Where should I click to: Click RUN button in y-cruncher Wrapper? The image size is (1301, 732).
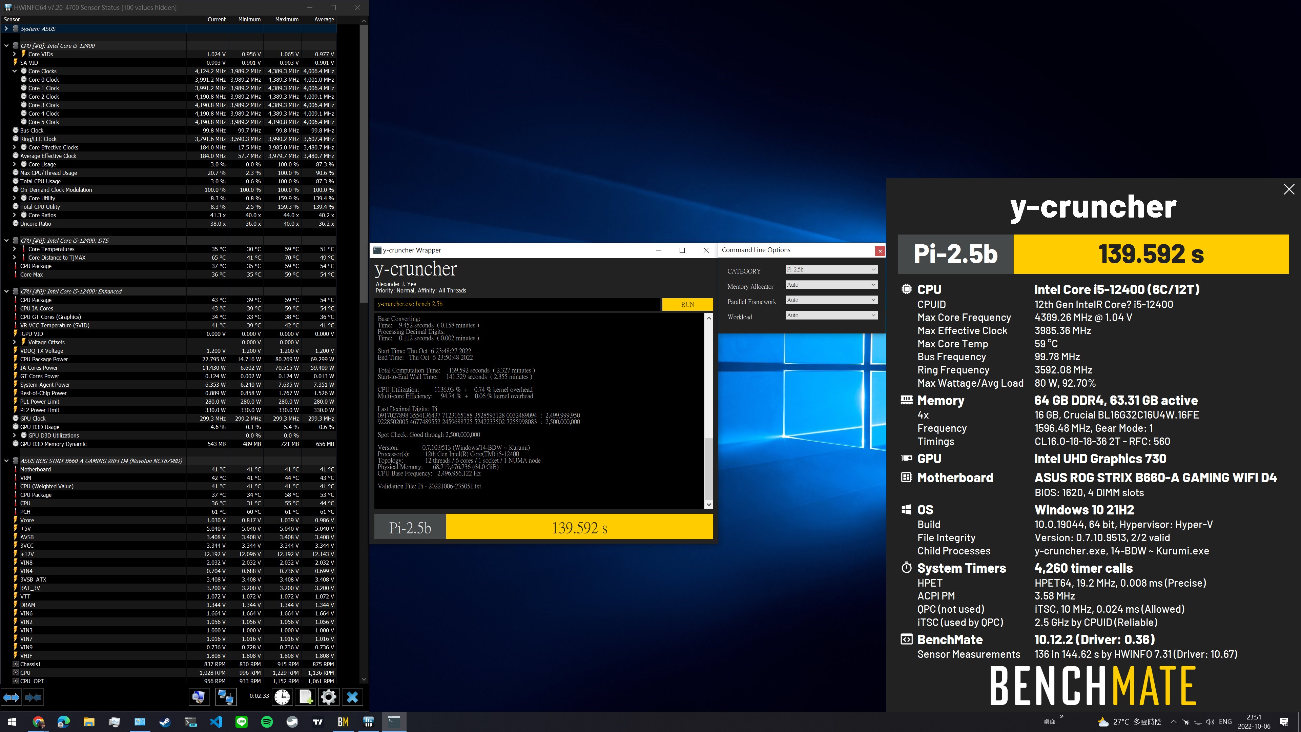pyautogui.click(x=687, y=304)
